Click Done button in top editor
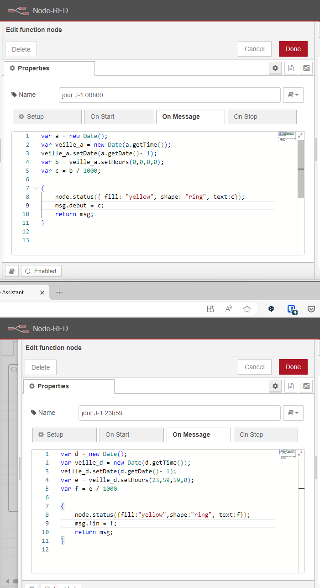The image size is (320, 588). pyautogui.click(x=293, y=49)
